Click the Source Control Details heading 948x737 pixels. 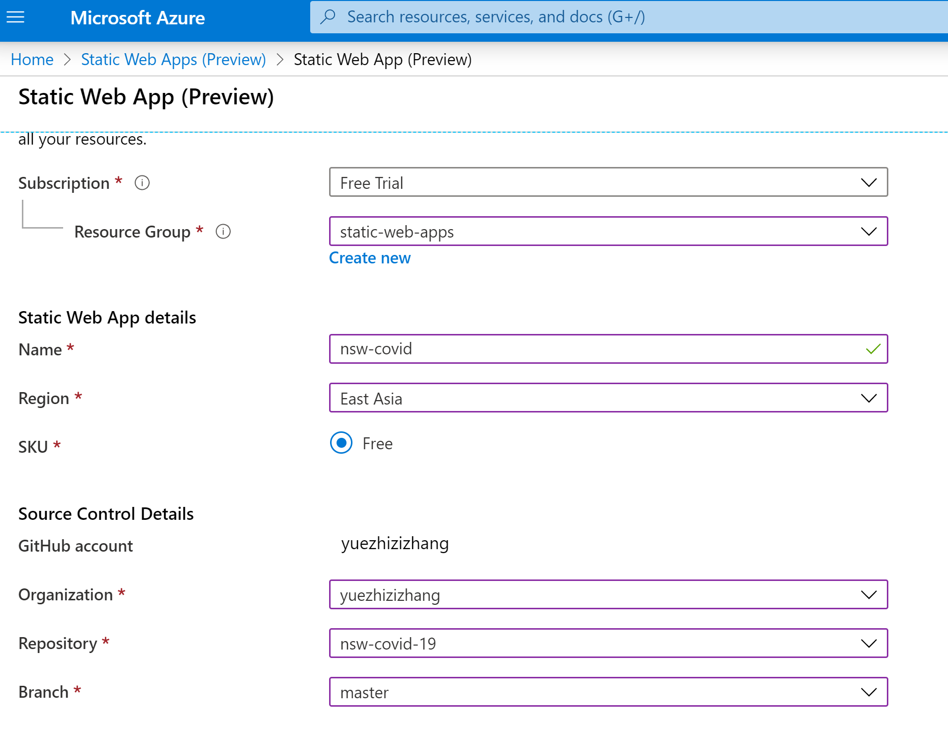click(106, 514)
